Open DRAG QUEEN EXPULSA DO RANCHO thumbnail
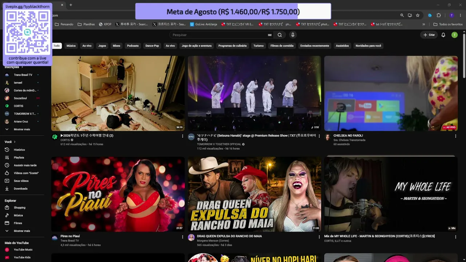 [x=254, y=194]
